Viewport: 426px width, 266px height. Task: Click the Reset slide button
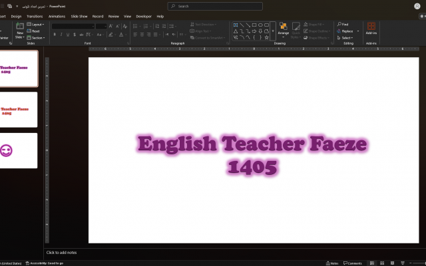click(x=35, y=31)
